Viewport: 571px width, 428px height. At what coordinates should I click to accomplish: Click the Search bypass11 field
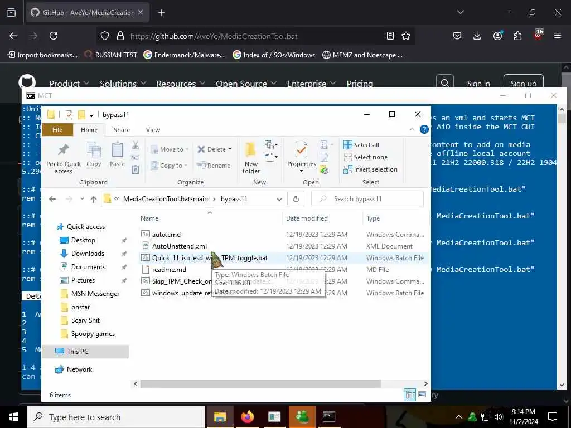pyautogui.click(x=367, y=199)
